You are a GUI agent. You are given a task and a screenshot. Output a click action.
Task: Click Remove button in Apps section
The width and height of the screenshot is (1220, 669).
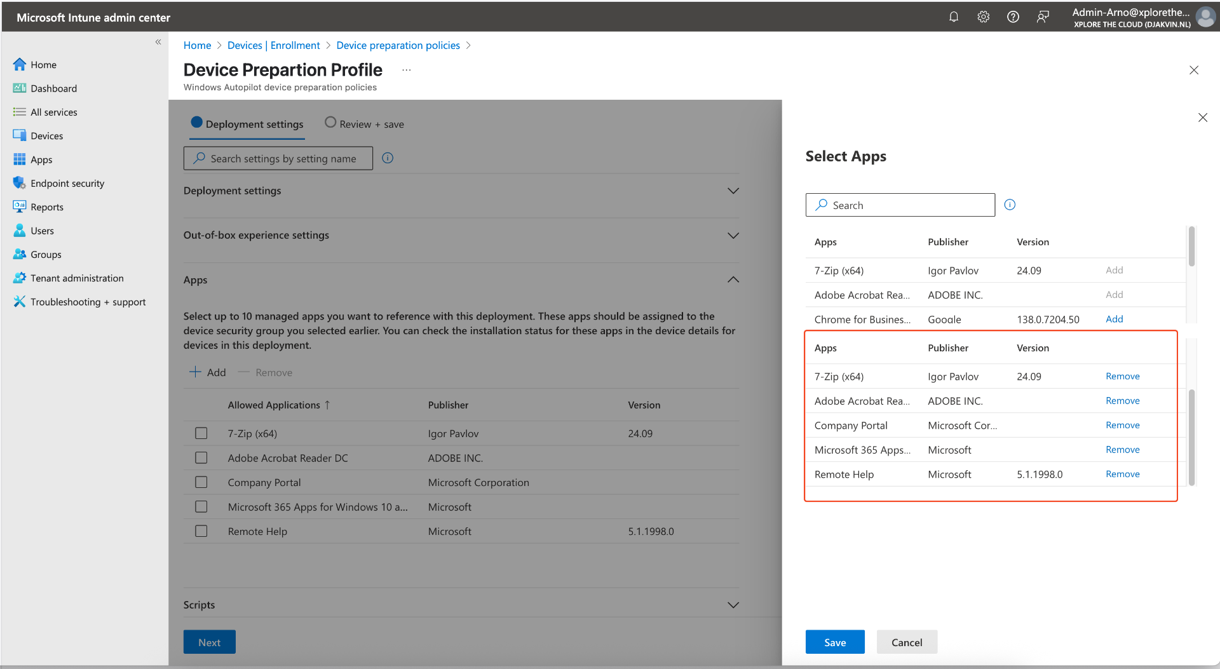pyautogui.click(x=265, y=372)
